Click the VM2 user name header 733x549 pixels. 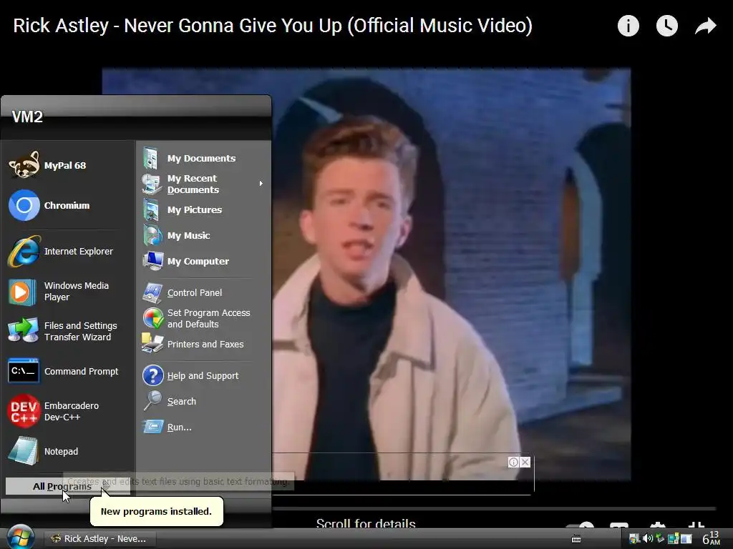[x=27, y=117]
